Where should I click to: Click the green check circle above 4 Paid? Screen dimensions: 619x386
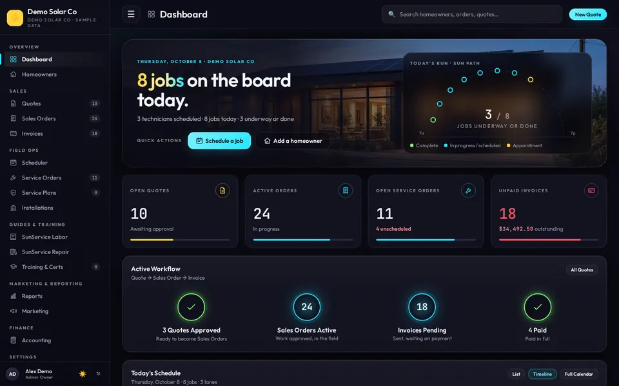(x=537, y=307)
